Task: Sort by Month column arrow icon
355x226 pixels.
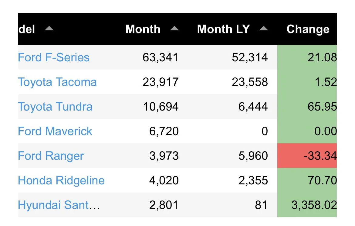Action: 174,29
